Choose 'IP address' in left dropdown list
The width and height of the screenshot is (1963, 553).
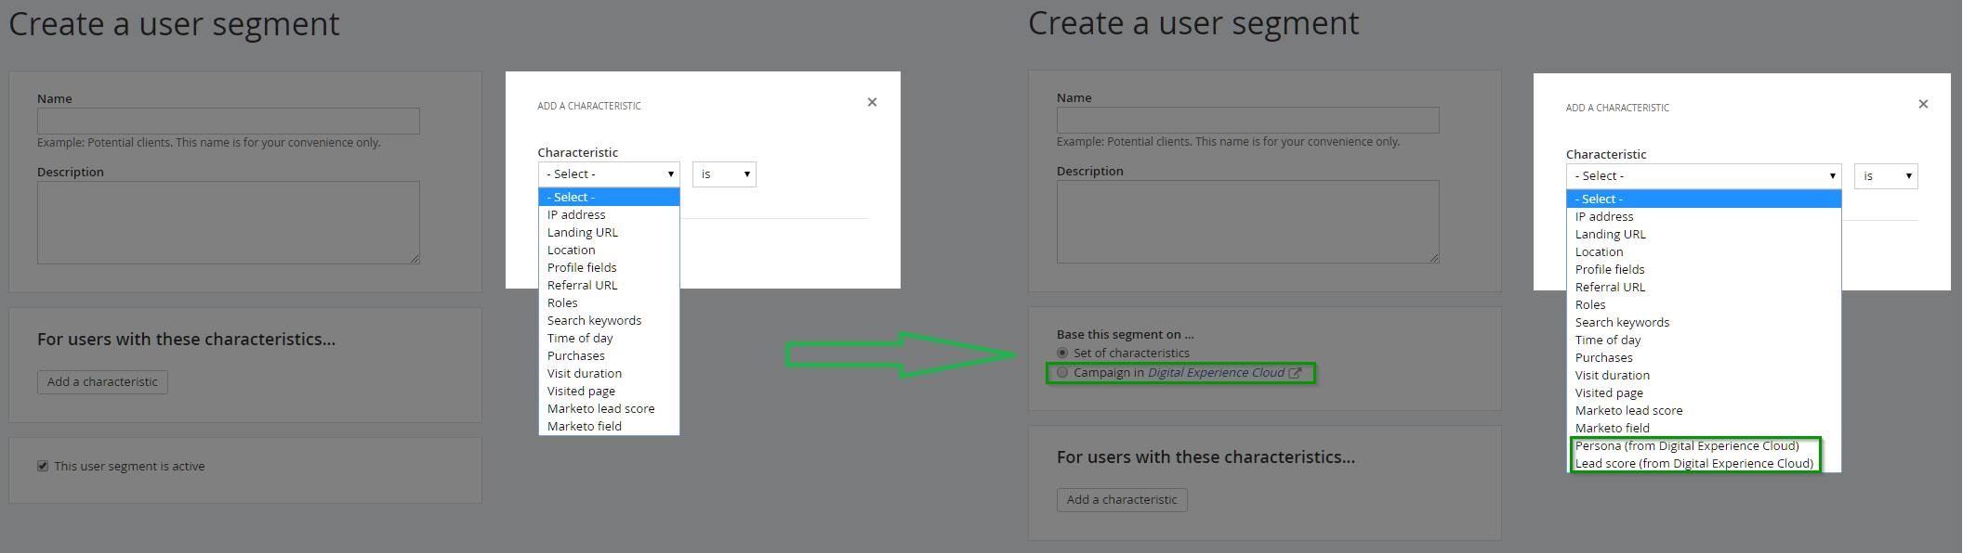coord(576,215)
